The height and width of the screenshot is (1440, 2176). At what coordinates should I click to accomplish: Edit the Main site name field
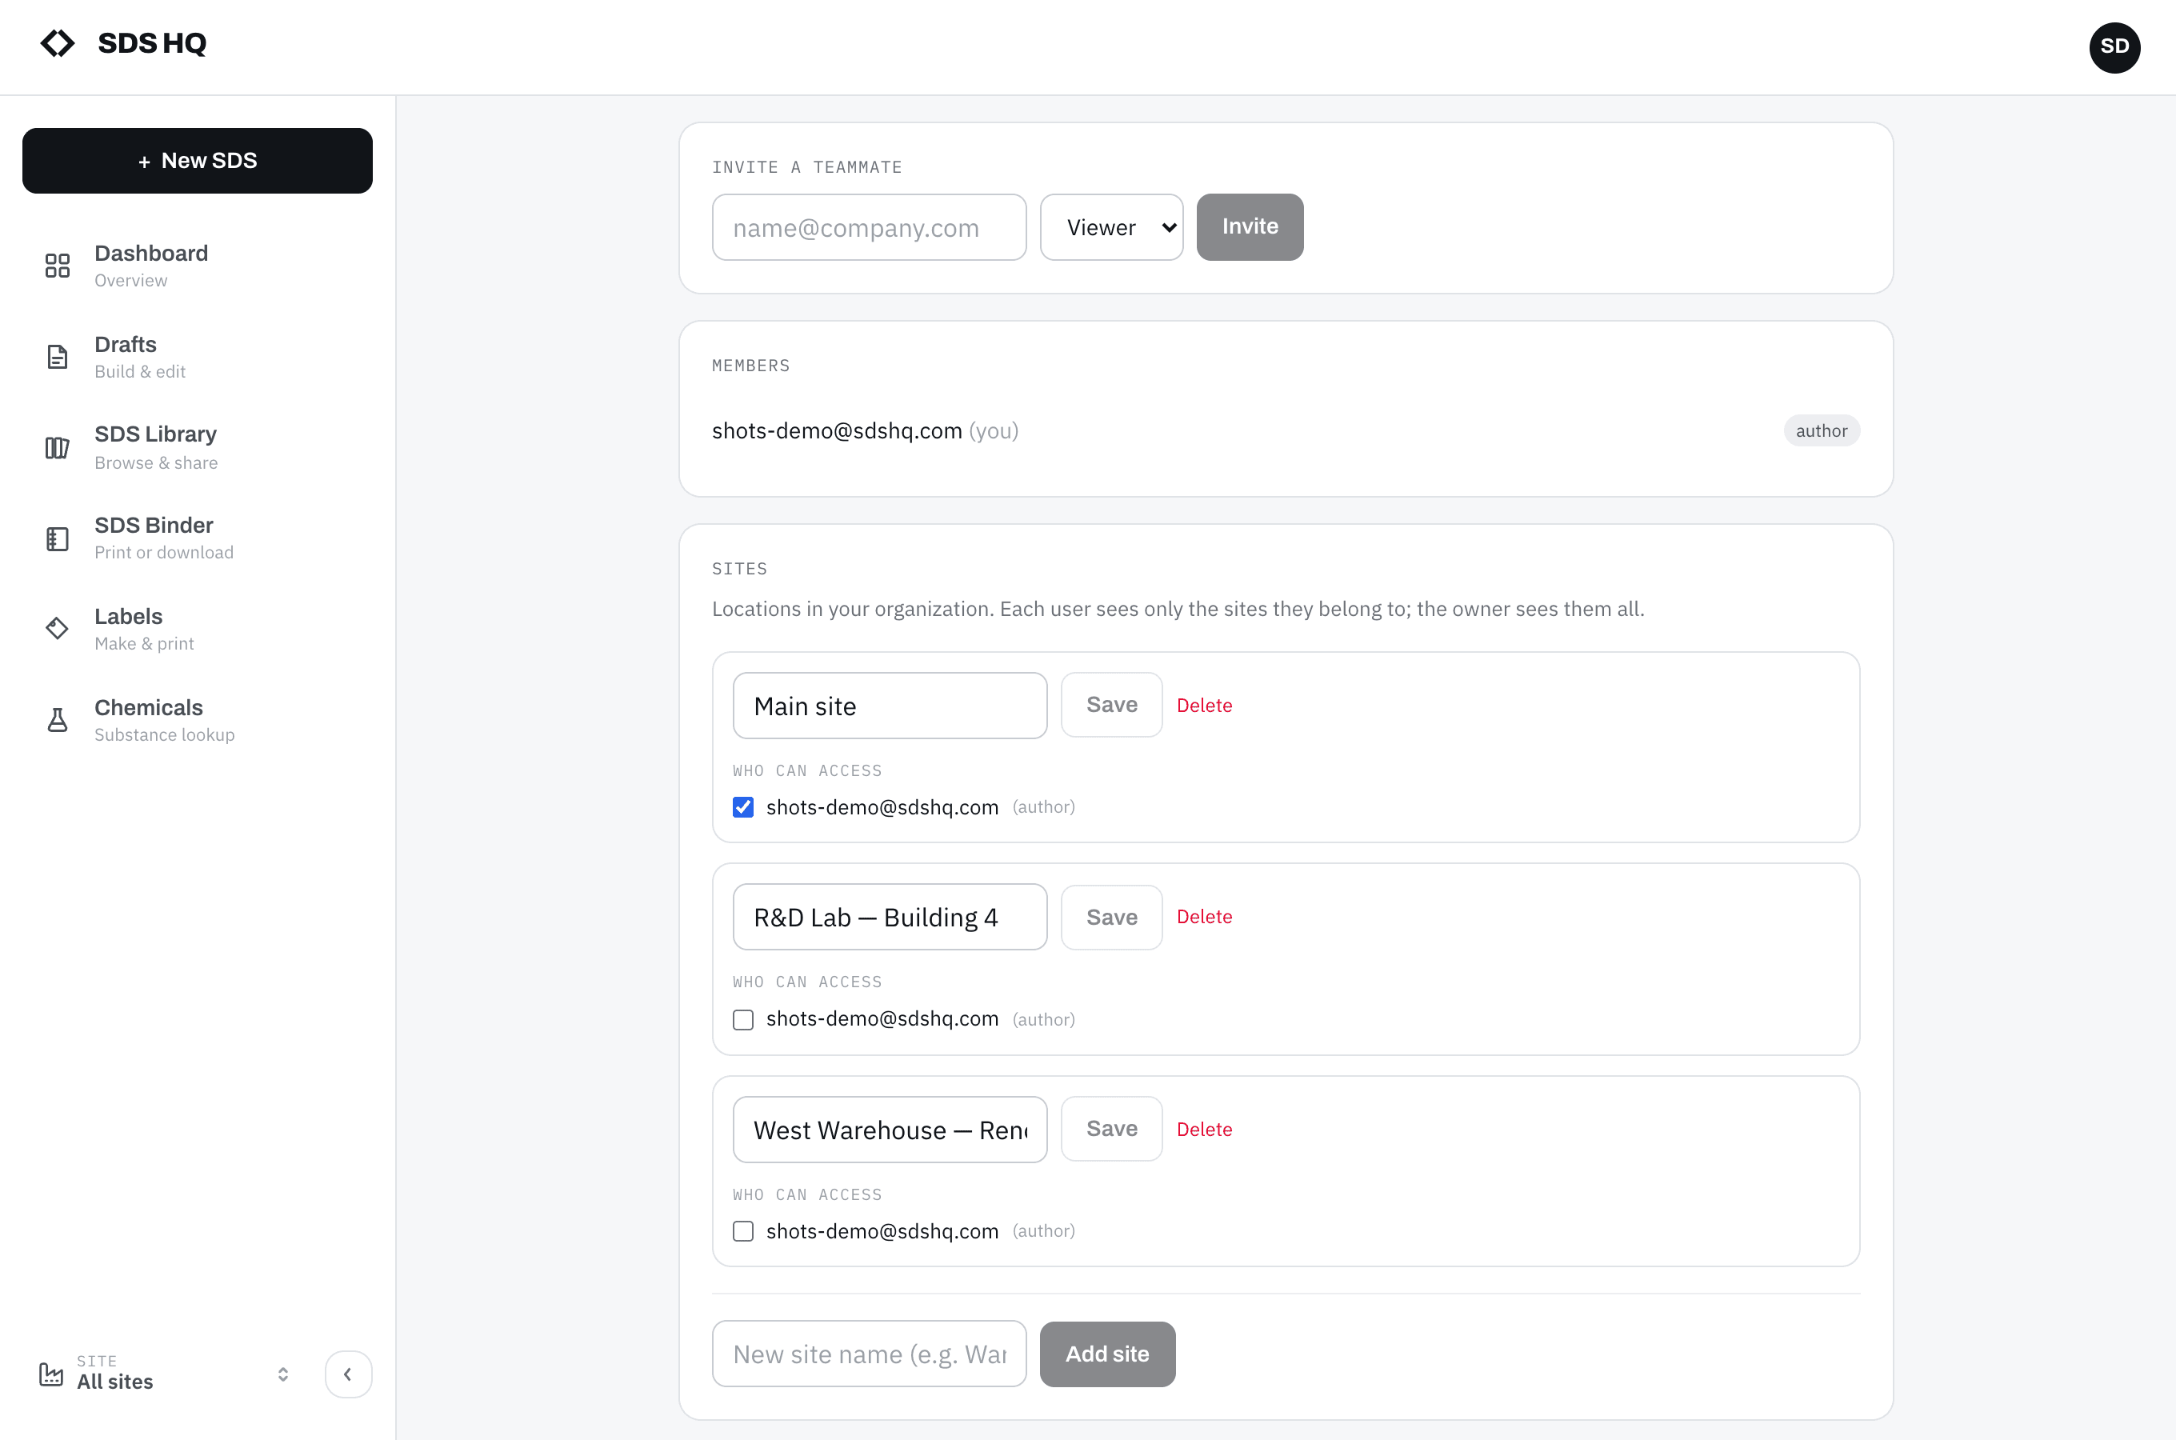890,706
